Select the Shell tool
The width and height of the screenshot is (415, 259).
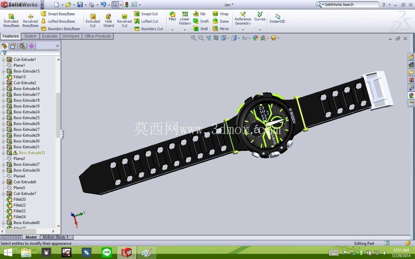pos(201,29)
